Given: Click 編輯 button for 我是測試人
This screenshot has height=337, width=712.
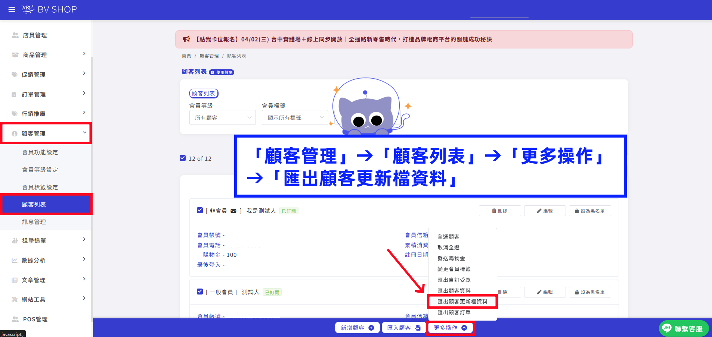Looking at the screenshot, I should (x=545, y=211).
